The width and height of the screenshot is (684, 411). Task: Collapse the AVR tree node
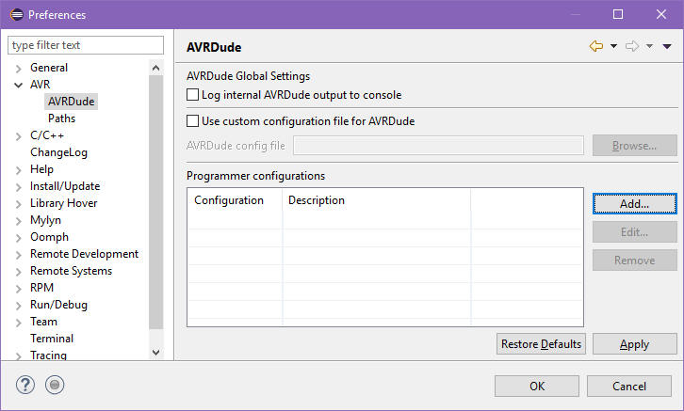[x=19, y=86]
